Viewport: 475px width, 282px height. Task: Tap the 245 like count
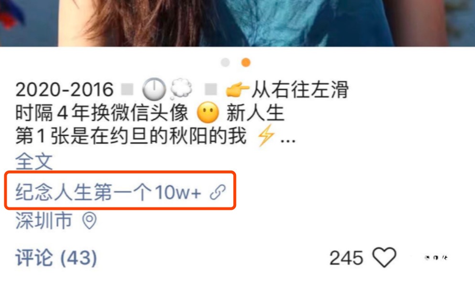[346, 258]
